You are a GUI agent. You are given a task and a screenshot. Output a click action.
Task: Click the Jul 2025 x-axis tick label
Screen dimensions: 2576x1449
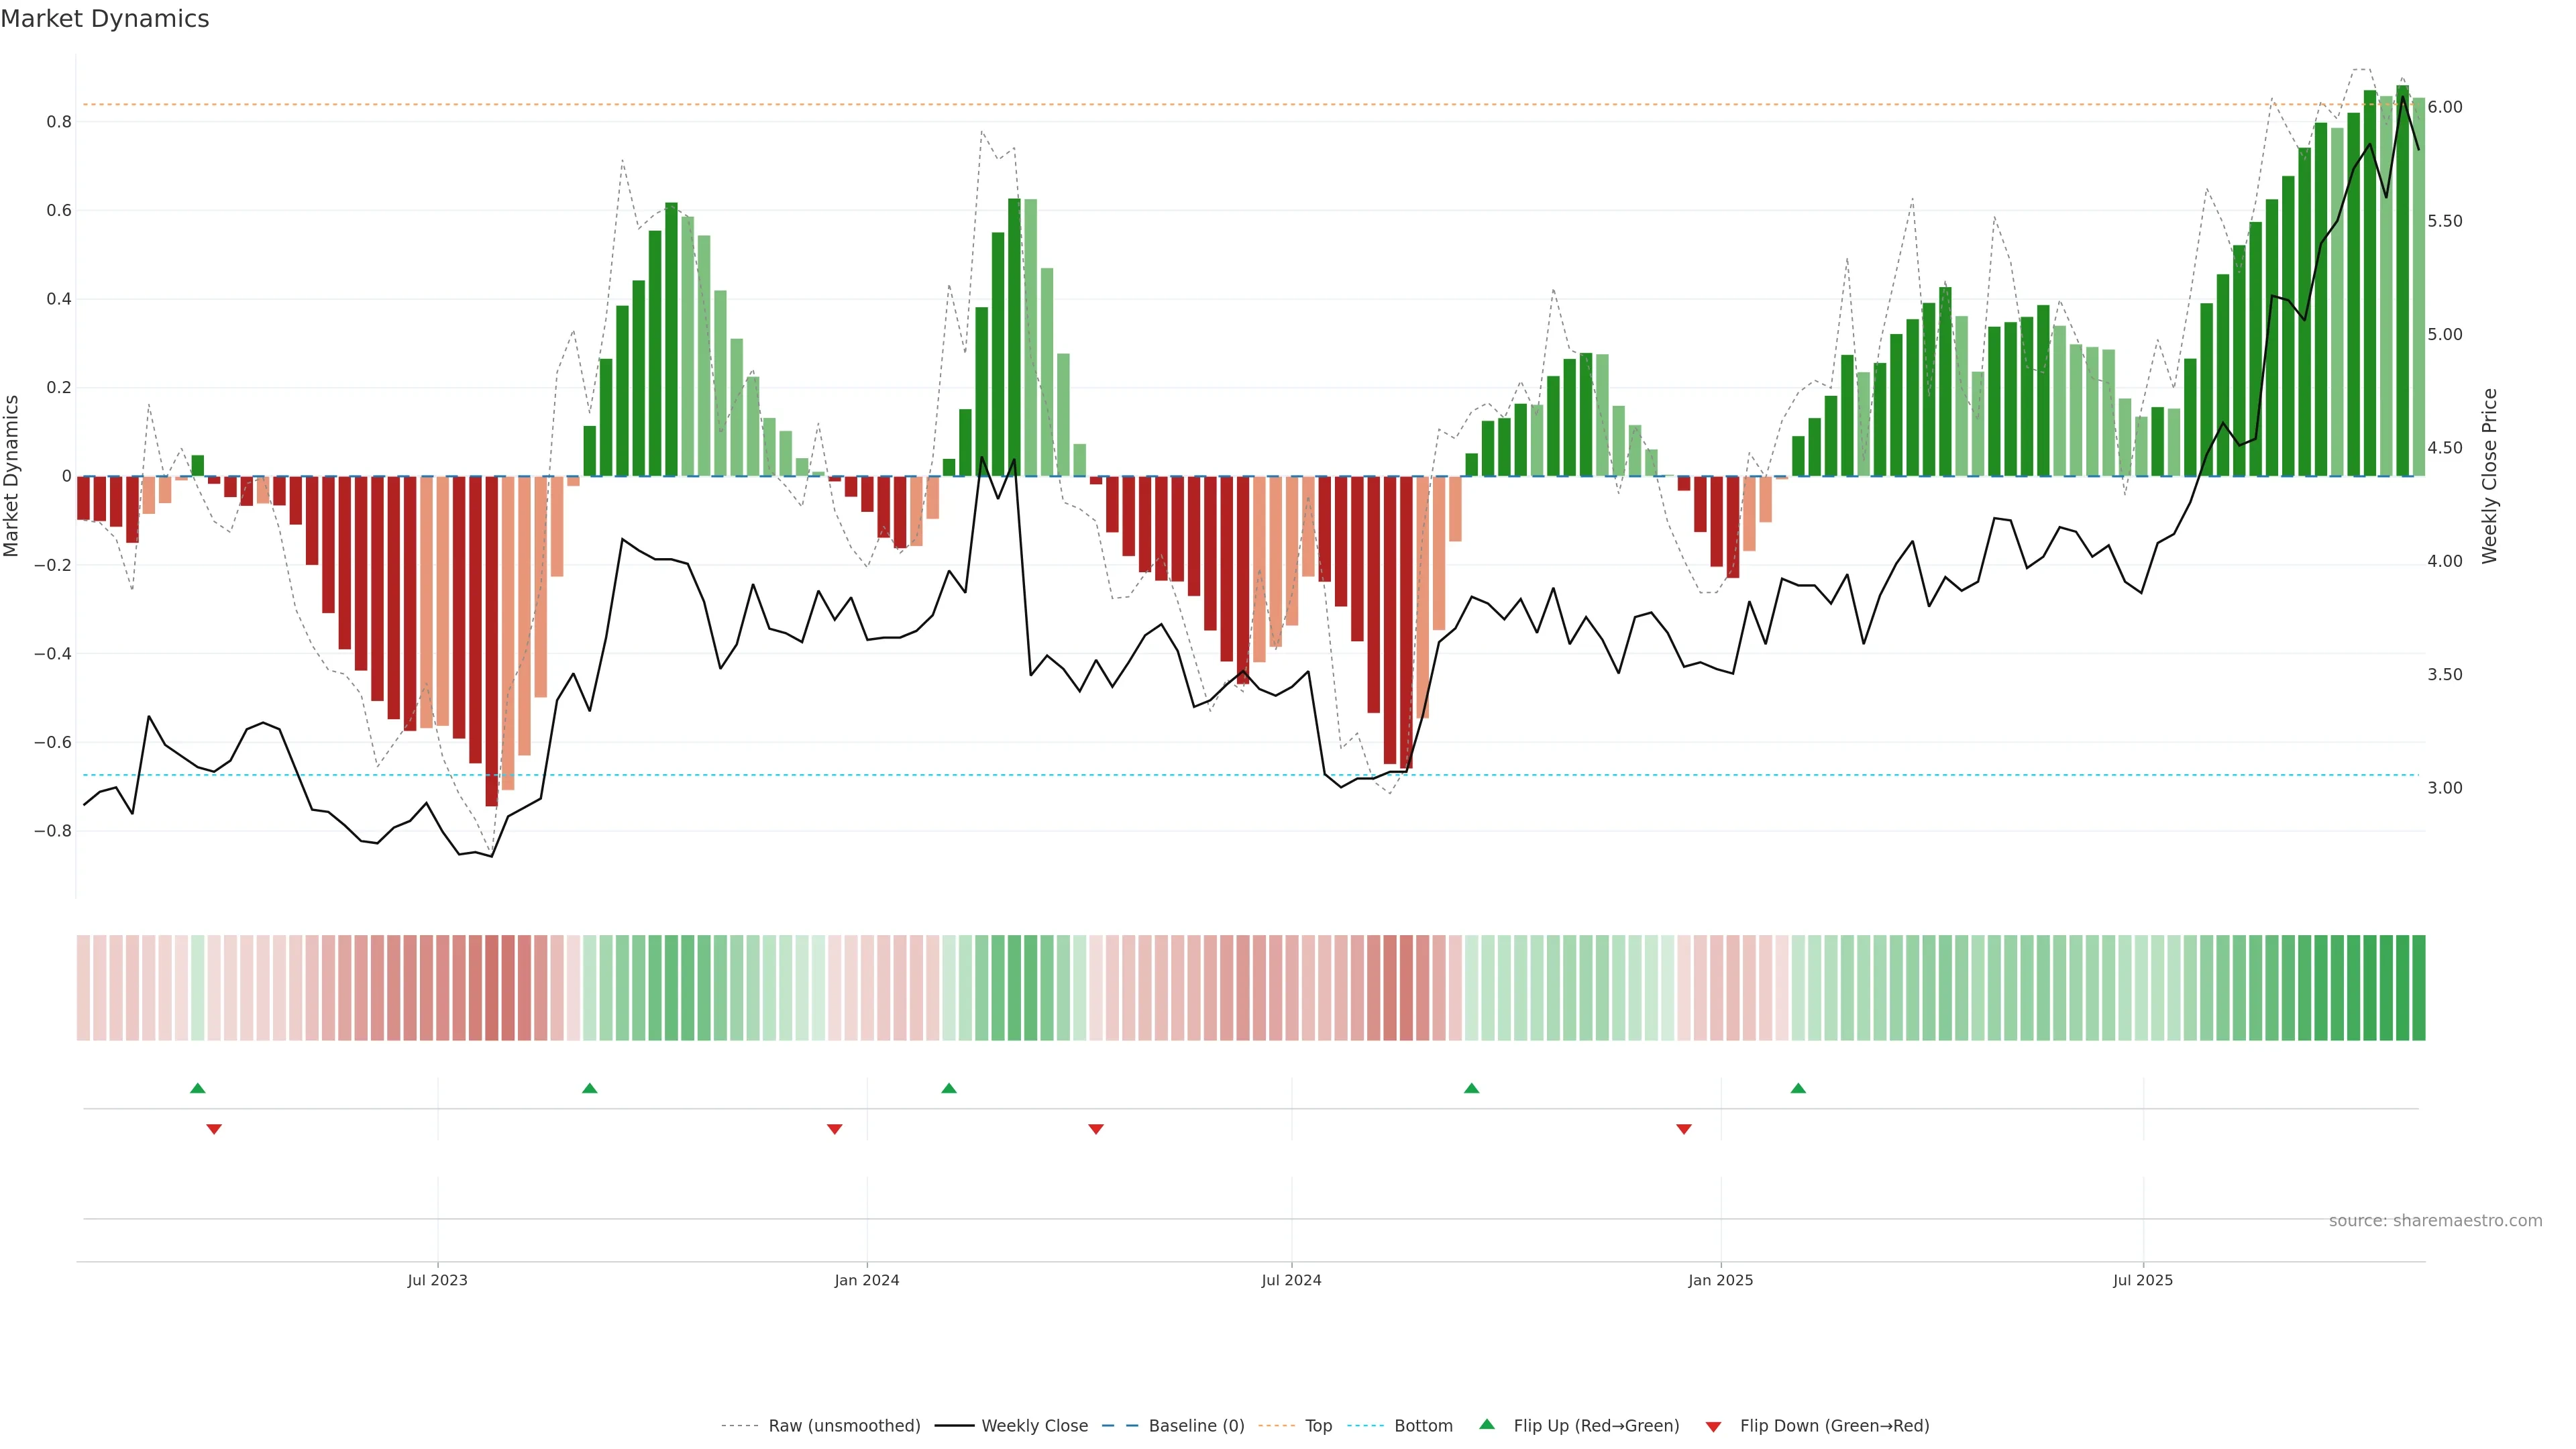click(2142, 1280)
